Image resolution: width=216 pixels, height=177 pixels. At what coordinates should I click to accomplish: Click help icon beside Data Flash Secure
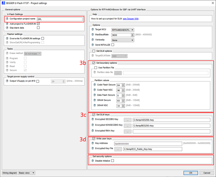click(95, 95)
